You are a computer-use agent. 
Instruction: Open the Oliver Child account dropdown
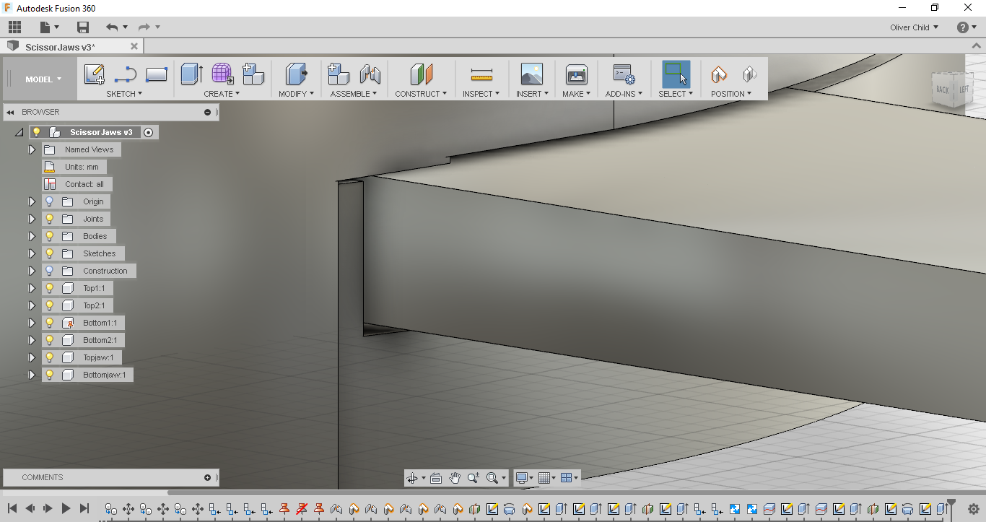point(915,27)
